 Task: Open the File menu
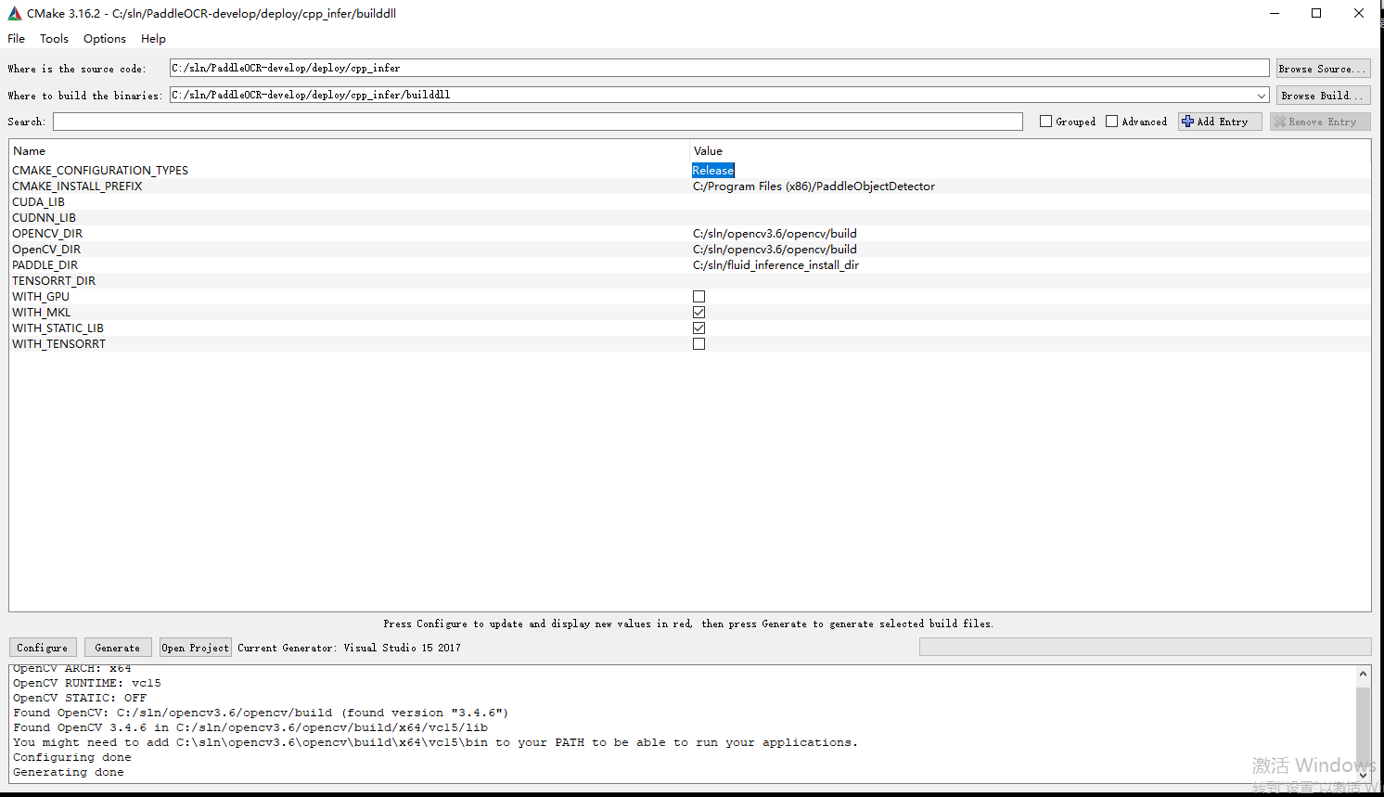coord(16,38)
